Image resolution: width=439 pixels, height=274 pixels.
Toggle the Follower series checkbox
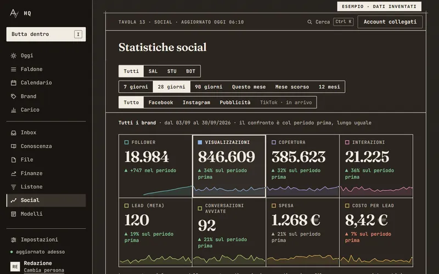pos(127,142)
